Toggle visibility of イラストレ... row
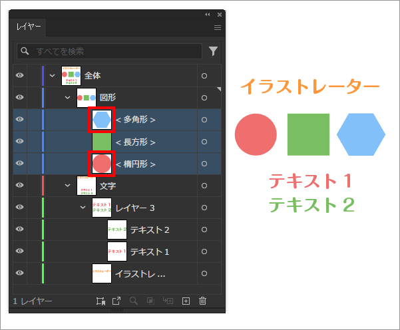The height and width of the screenshot is (330, 400). (20, 273)
